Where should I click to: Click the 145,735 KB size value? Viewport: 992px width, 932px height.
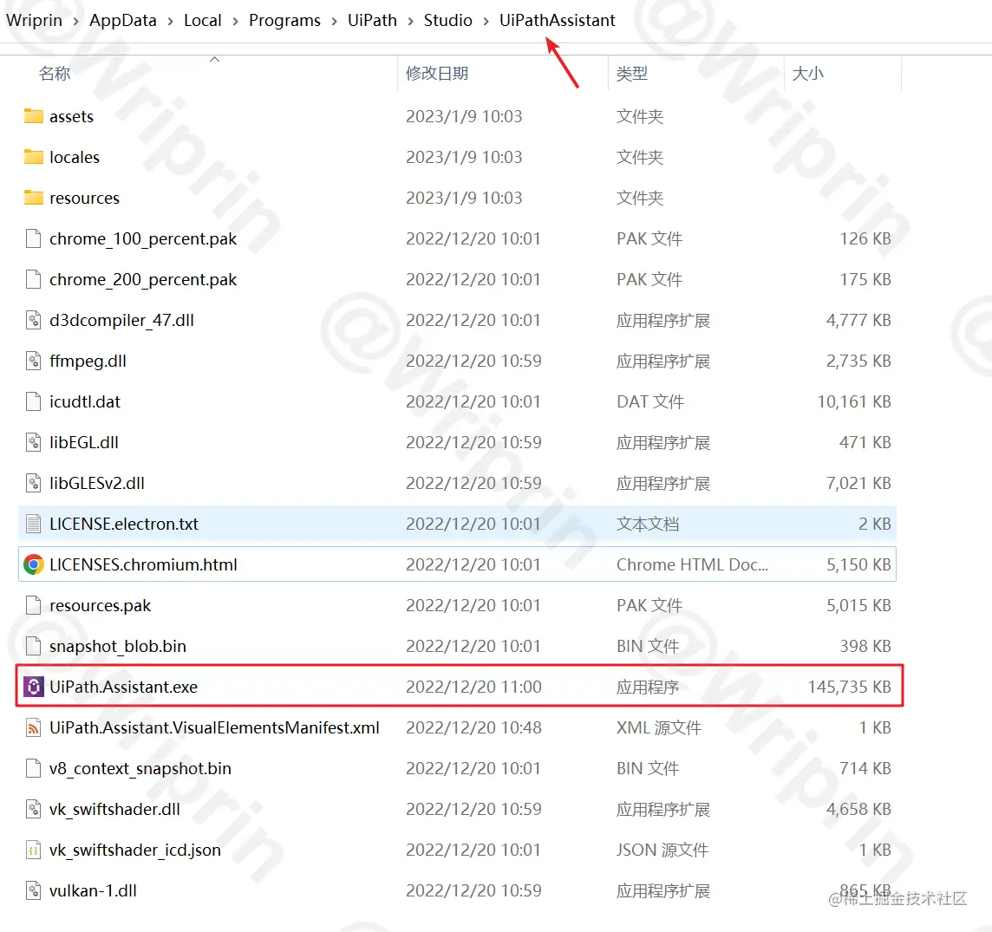849,687
